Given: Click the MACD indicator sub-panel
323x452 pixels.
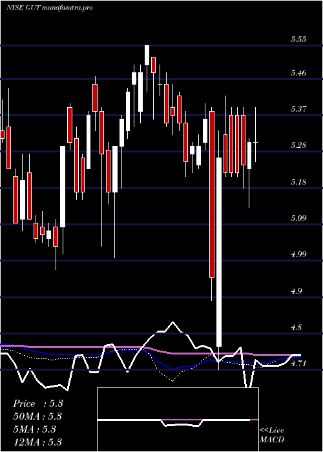Looking at the screenshot, I should [x=178, y=420].
